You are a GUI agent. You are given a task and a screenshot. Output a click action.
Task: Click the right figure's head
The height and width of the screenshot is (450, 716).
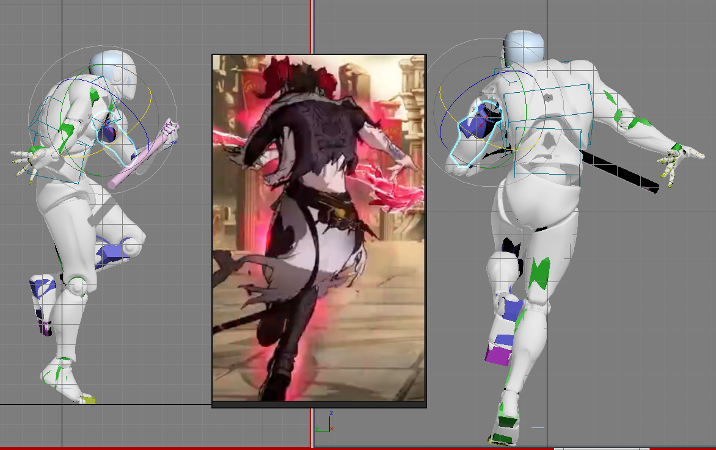(x=524, y=47)
